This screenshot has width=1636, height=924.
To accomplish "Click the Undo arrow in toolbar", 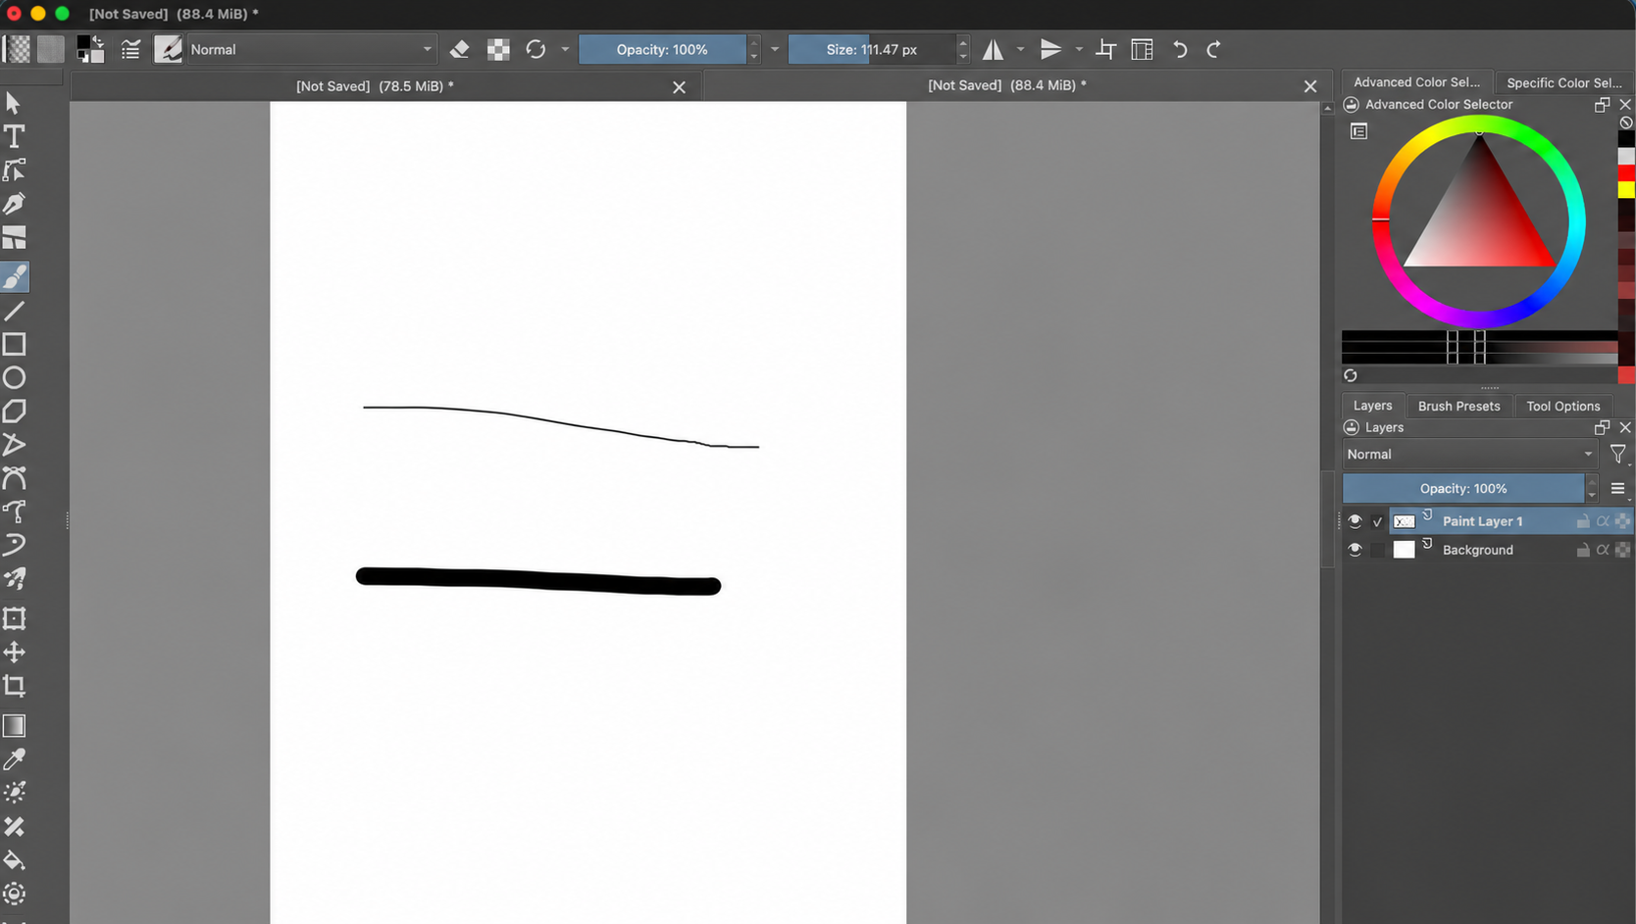I will pyautogui.click(x=1180, y=49).
